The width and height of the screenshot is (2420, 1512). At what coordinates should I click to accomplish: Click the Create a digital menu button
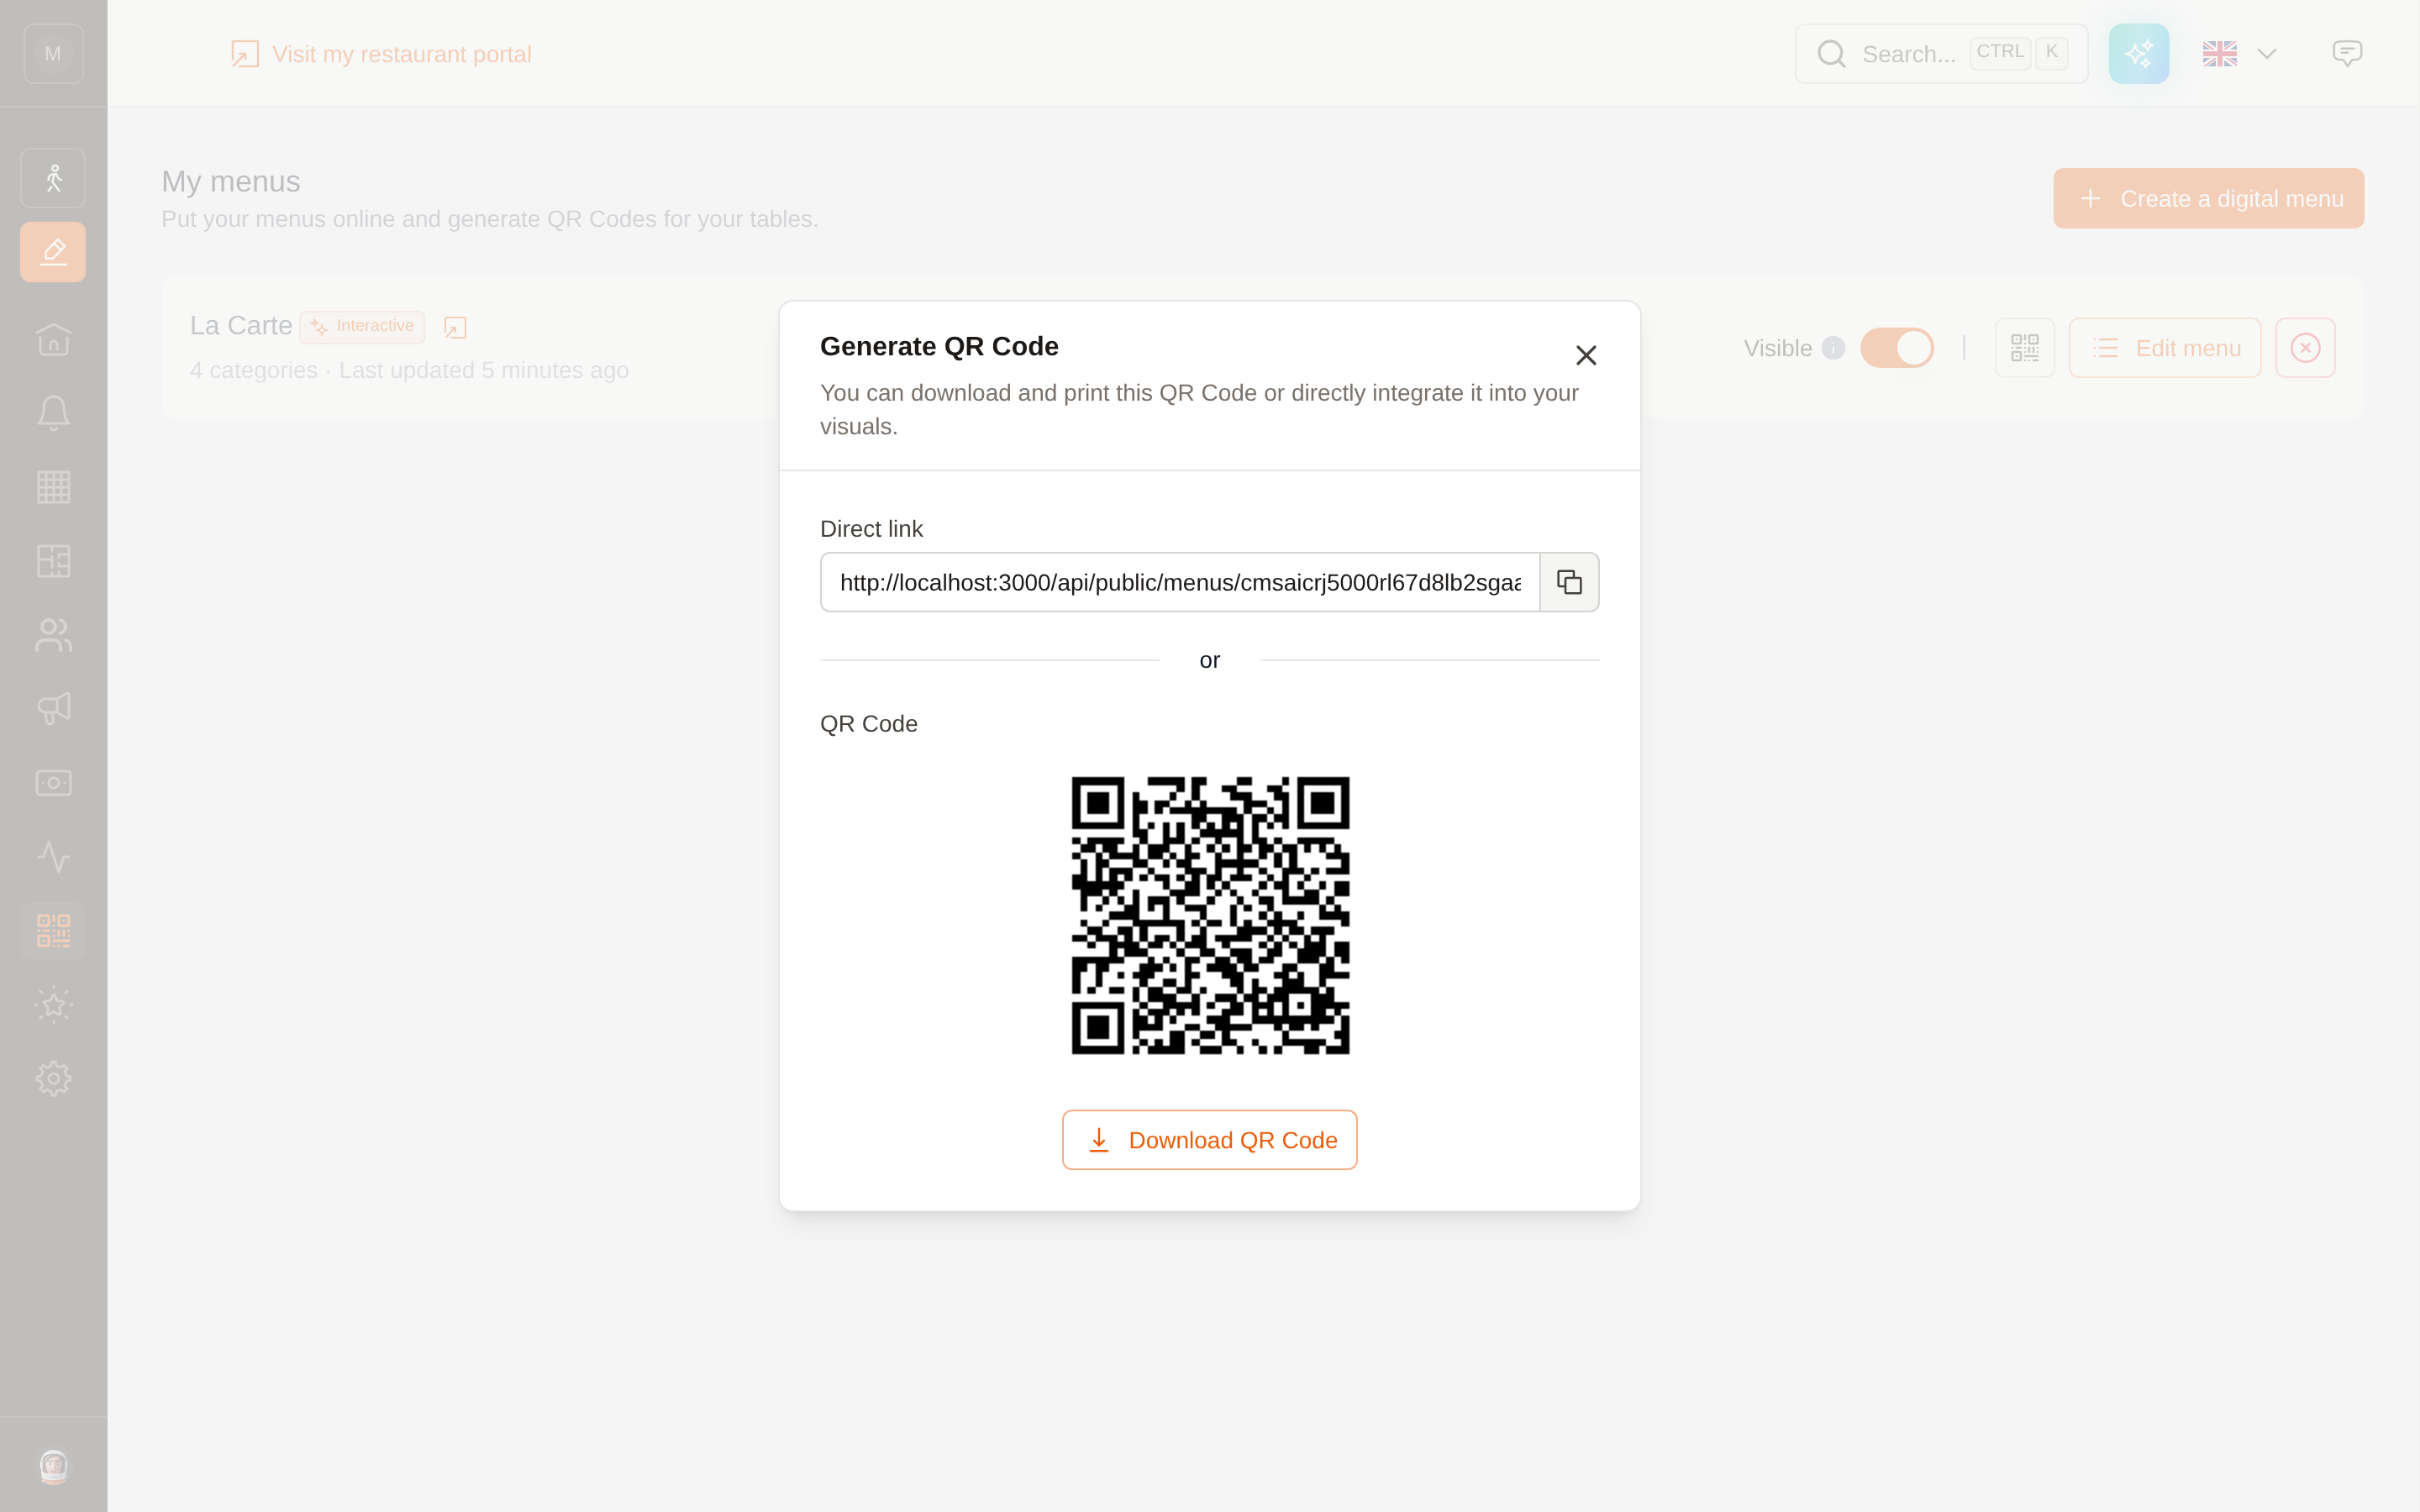pyautogui.click(x=2208, y=198)
